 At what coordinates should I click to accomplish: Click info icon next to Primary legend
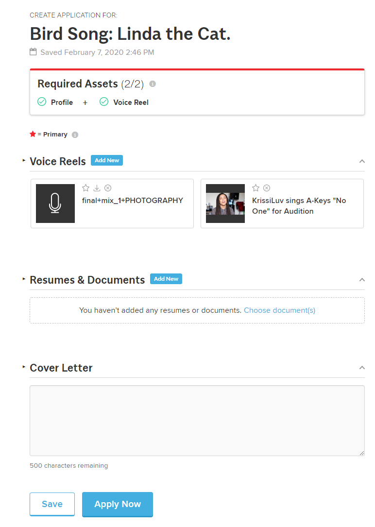point(75,135)
